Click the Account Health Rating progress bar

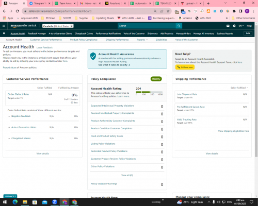pyautogui.click(x=149, y=92)
